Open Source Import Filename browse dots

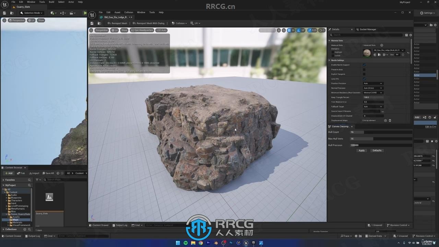click(382, 111)
